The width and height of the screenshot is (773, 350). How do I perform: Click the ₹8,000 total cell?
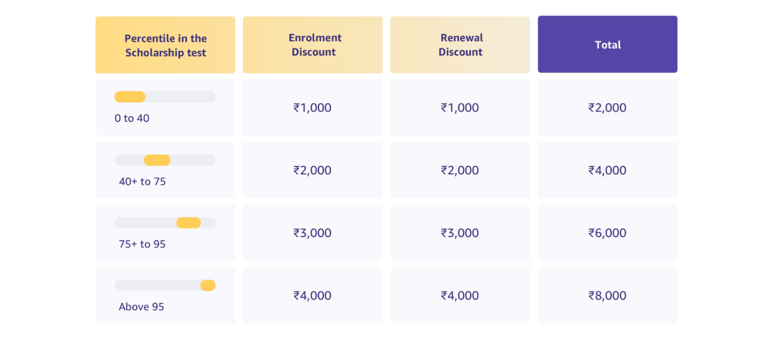click(608, 296)
